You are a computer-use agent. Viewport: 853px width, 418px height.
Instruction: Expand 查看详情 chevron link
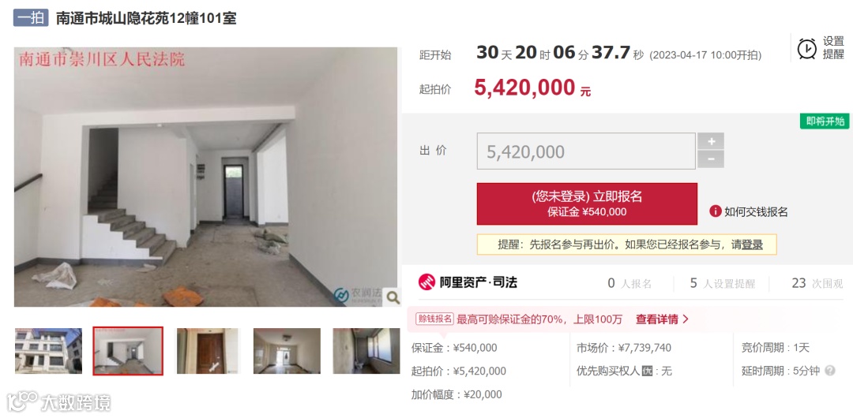(x=662, y=319)
